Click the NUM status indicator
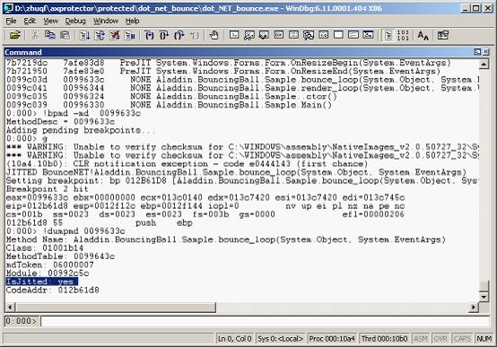 pos(484,339)
